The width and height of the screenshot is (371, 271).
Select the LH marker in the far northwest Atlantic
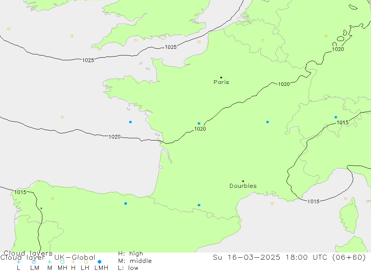(x=9, y=29)
